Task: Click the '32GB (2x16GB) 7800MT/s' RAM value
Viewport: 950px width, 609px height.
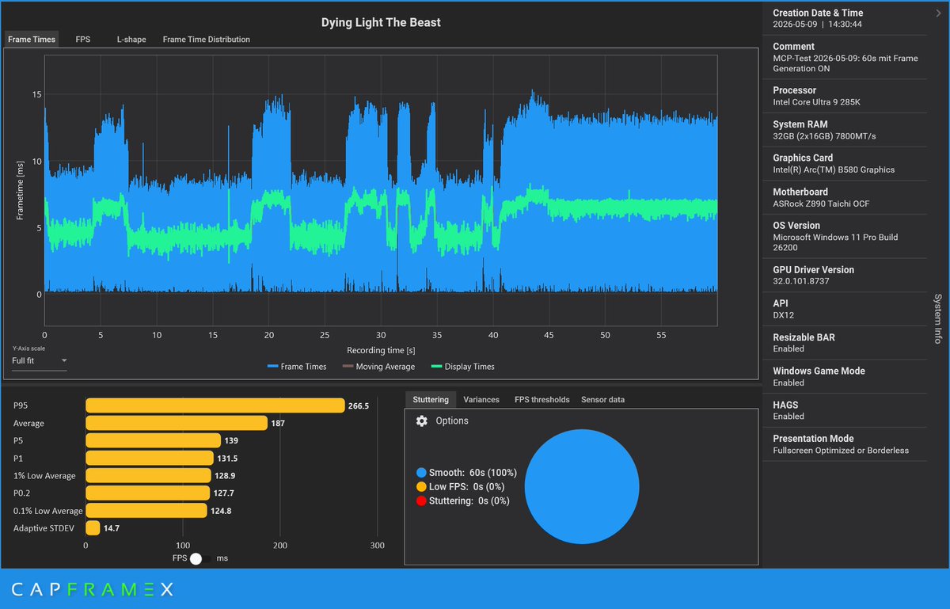Action: 824,136
